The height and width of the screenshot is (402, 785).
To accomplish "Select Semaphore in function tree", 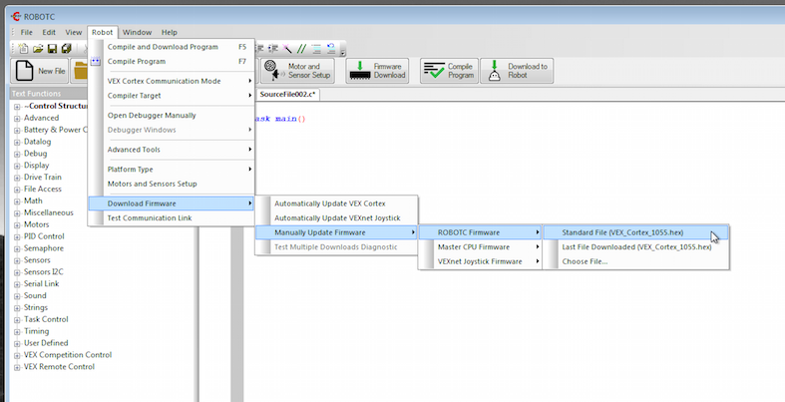I will click(x=44, y=247).
